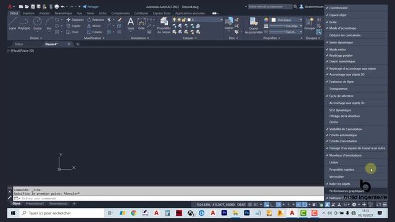395x222 pixels.
Task: Select the Polyligne tool
Action: click(24, 23)
